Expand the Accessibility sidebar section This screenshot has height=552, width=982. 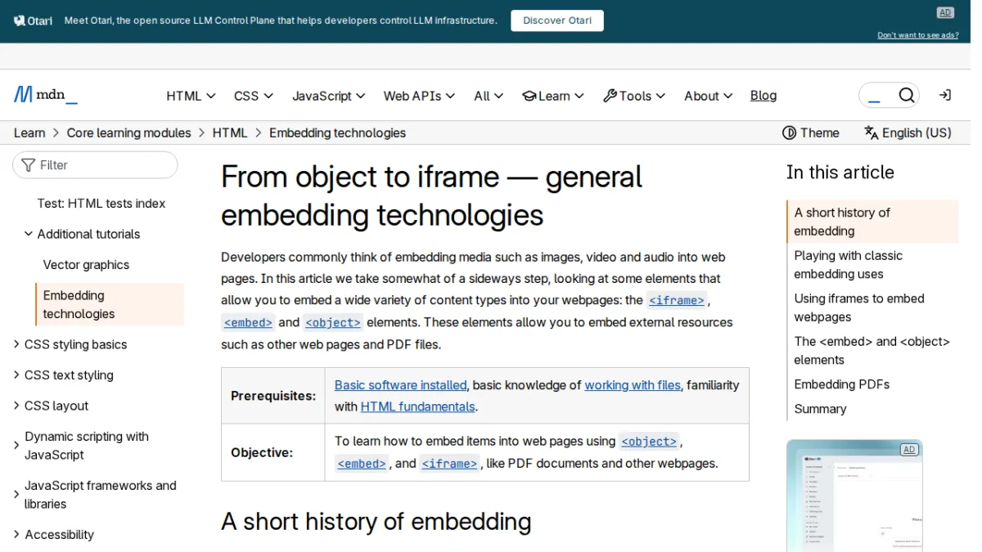click(x=16, y=535)
